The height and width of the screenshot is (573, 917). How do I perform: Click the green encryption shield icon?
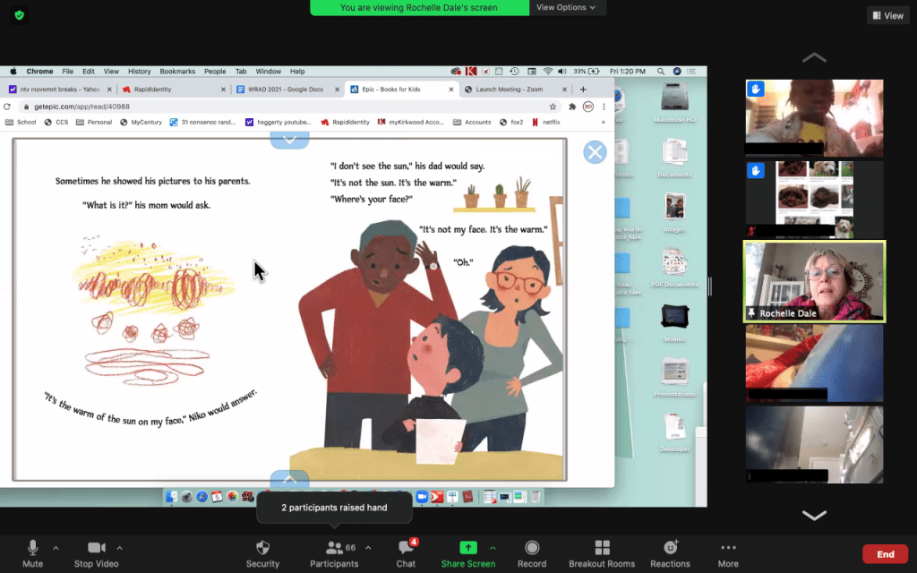pos(20,15)
